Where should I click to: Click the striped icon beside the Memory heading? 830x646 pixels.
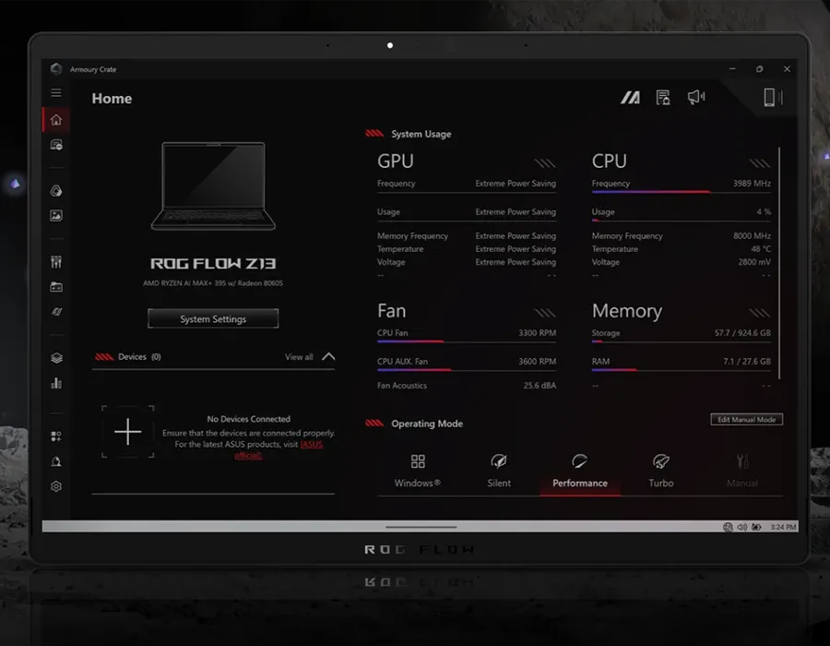pos(760,313)
